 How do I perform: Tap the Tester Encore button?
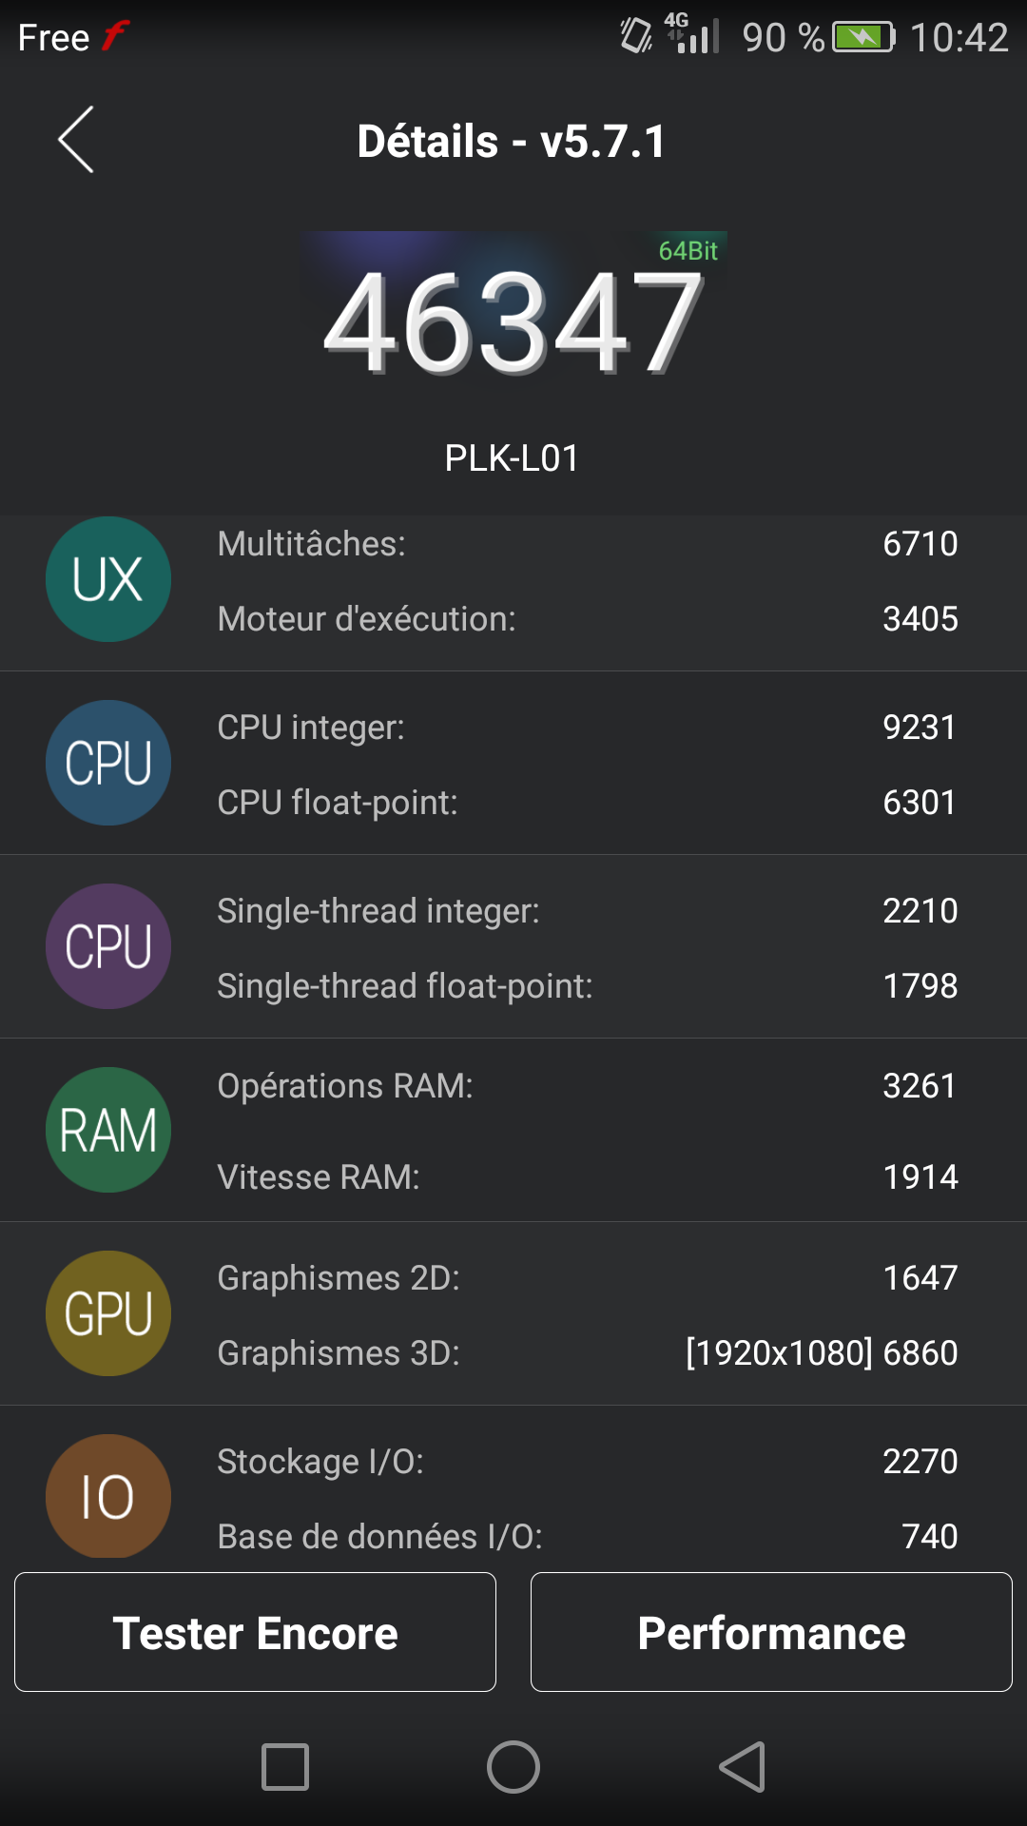(255, 1632)
